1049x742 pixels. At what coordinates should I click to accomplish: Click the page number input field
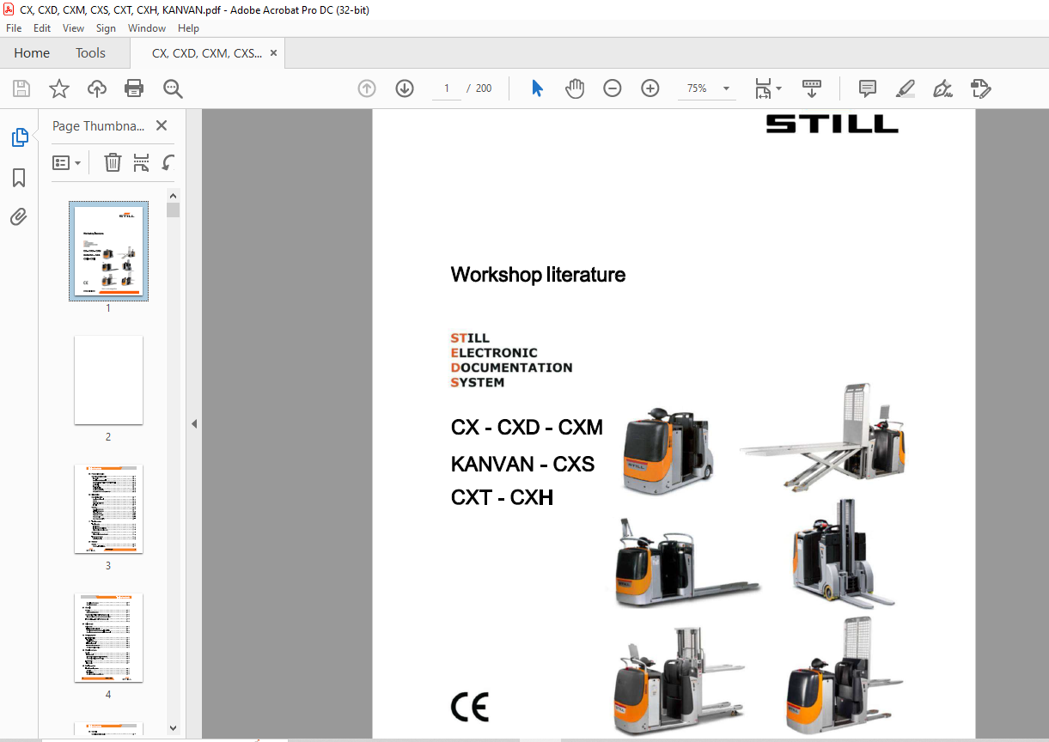pos(447,88)
